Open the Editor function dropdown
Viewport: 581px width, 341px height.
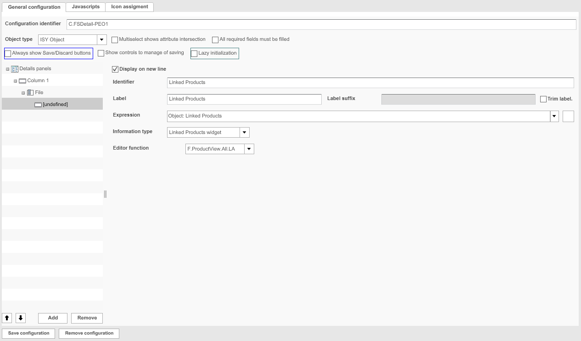249,149
